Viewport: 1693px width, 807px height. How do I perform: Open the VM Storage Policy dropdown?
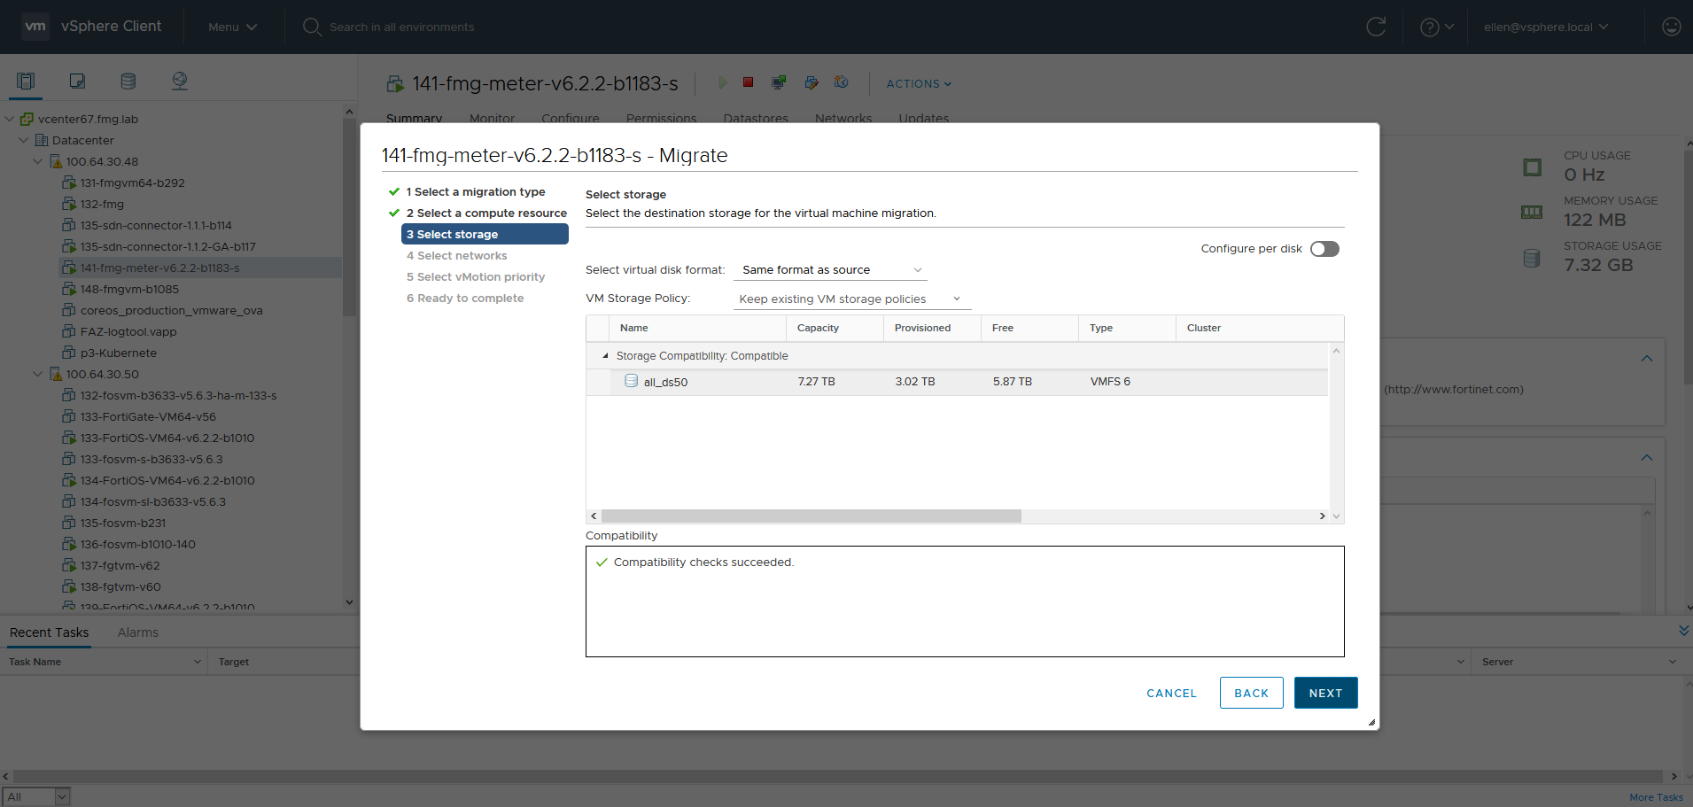850,299
